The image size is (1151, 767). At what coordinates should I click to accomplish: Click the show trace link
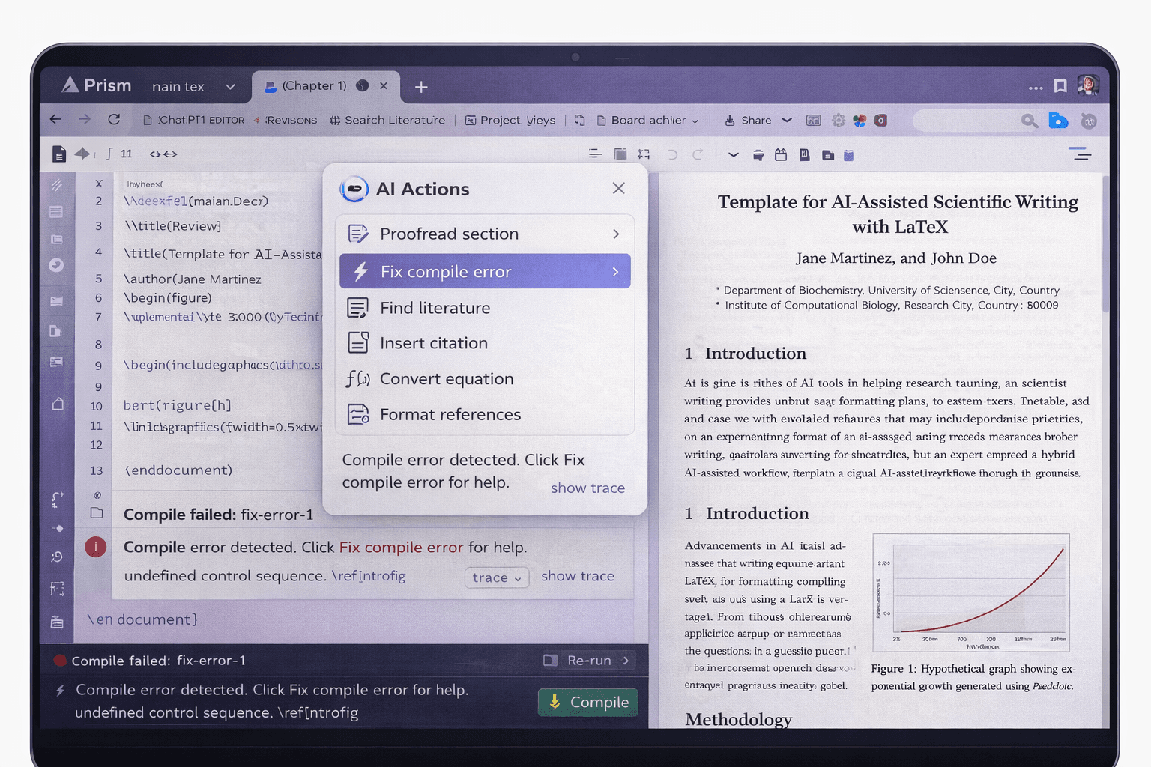587,488
